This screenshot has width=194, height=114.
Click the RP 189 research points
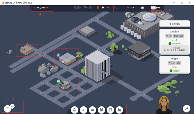130,8
